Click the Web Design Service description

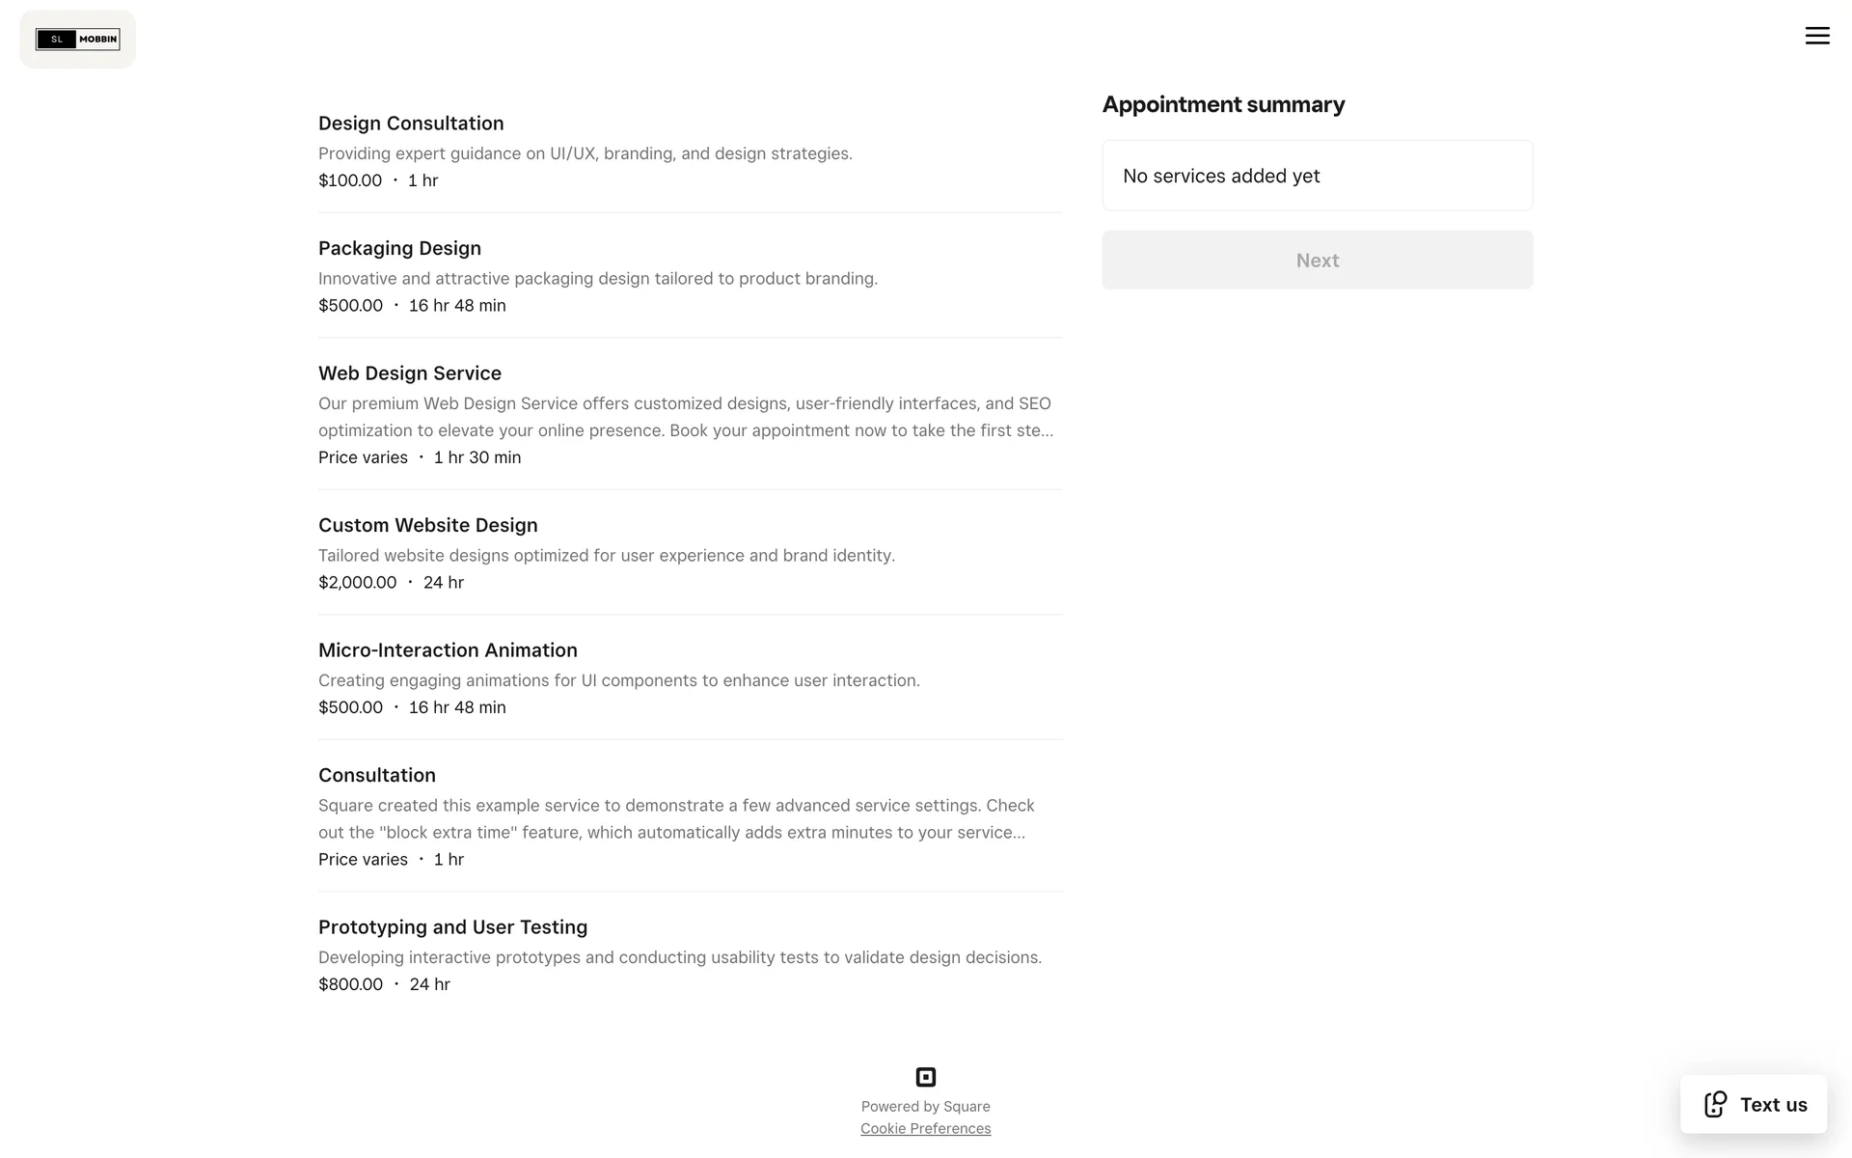pyautogui.click(x=685, y=417)
